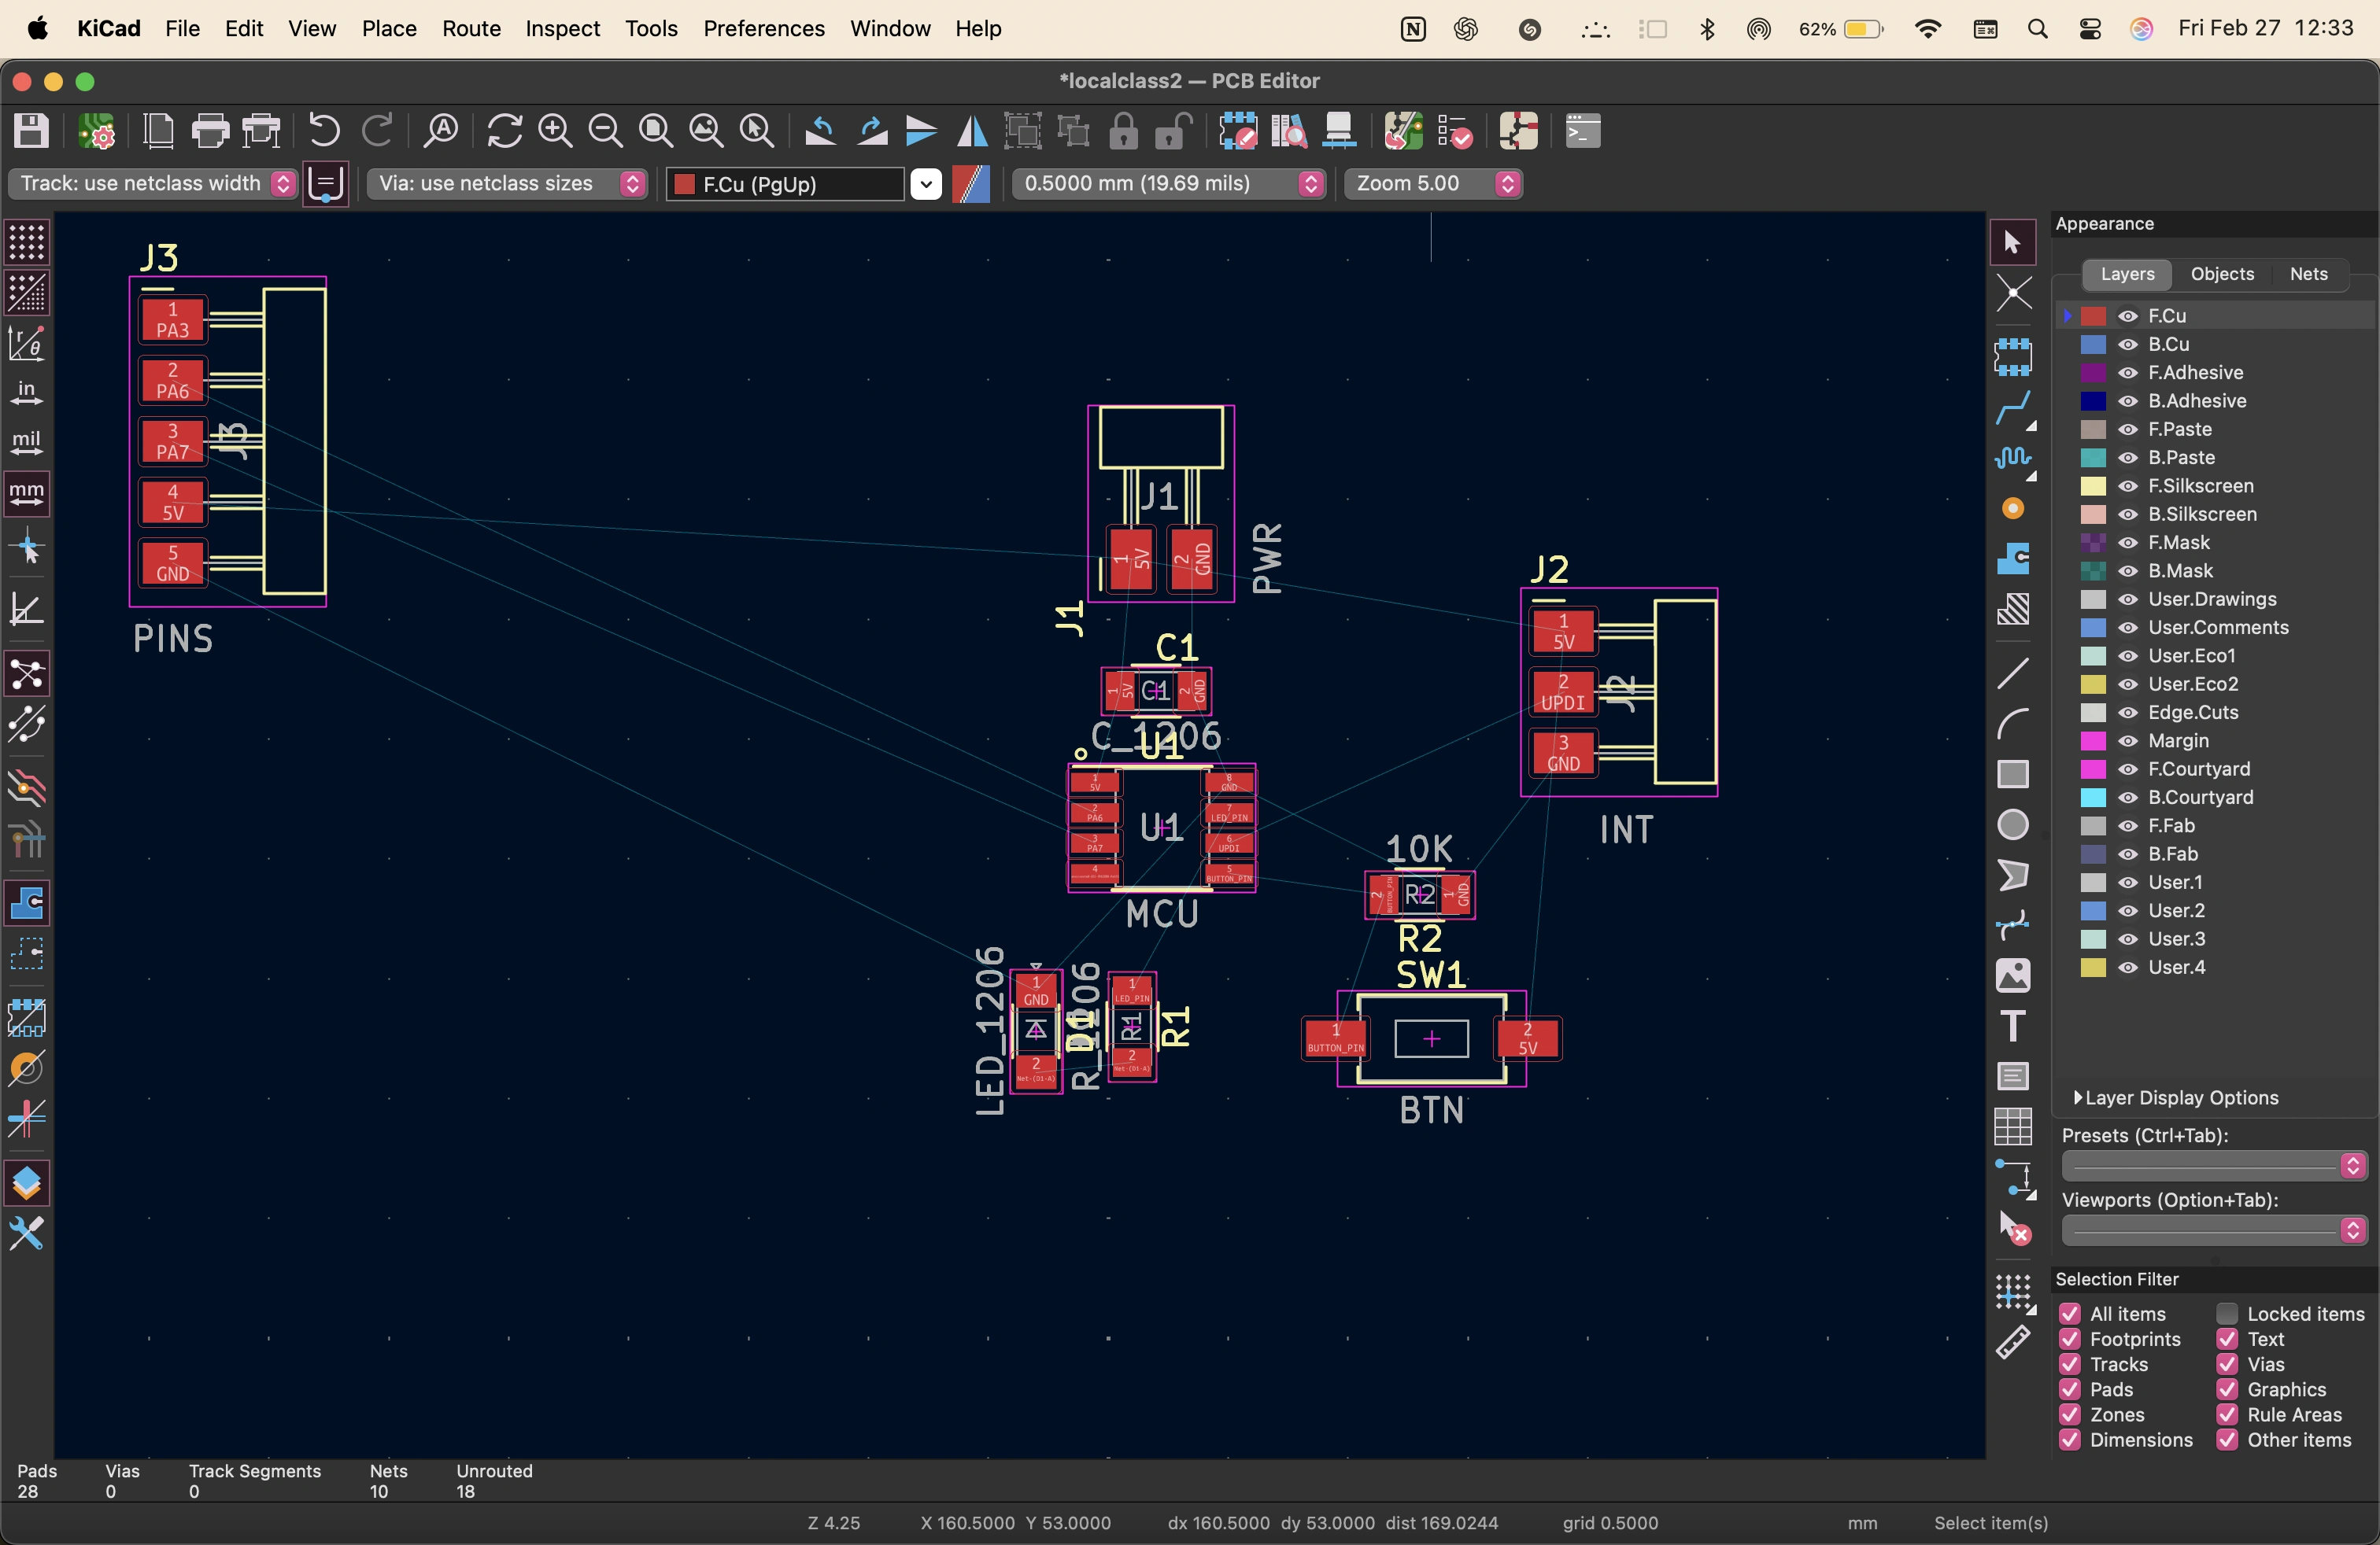
Task: Open the Presets dropdown box
Action: point(2212,1165)
